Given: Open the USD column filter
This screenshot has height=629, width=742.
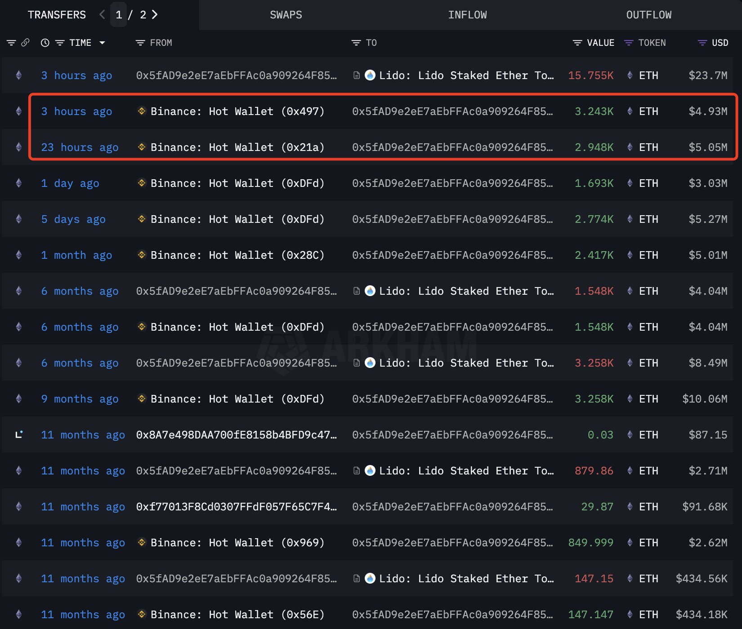Looking at the screenshot, I should click(702, 43).
